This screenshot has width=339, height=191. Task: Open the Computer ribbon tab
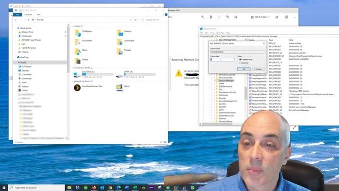28,14
